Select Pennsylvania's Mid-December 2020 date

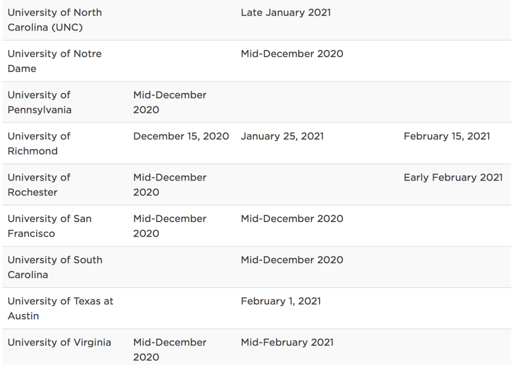170,102
